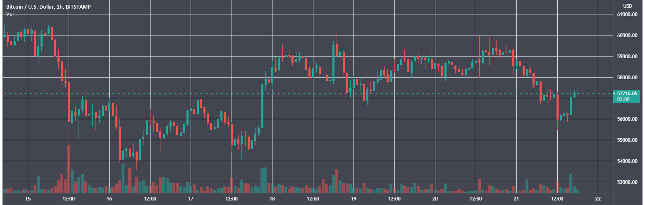Click the 56000.00 price axis label
Image resolution: width=645 pixels, height=205 pixels.
coord(626,119)
